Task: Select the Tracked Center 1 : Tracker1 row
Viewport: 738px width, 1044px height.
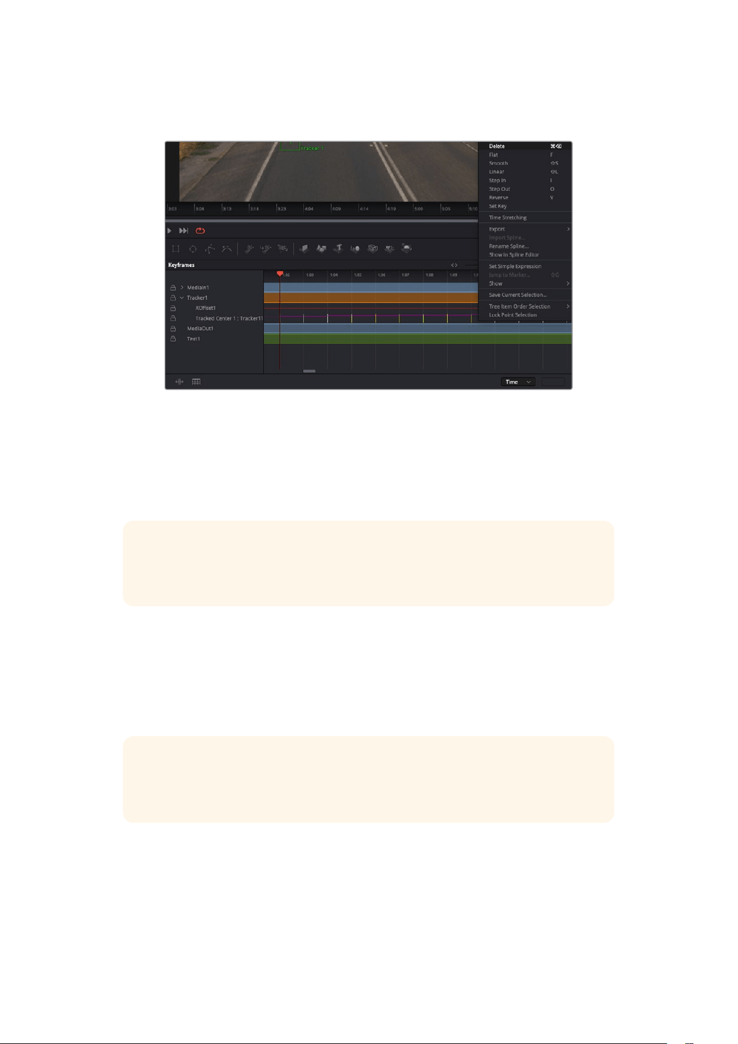Action: [229, 318]
